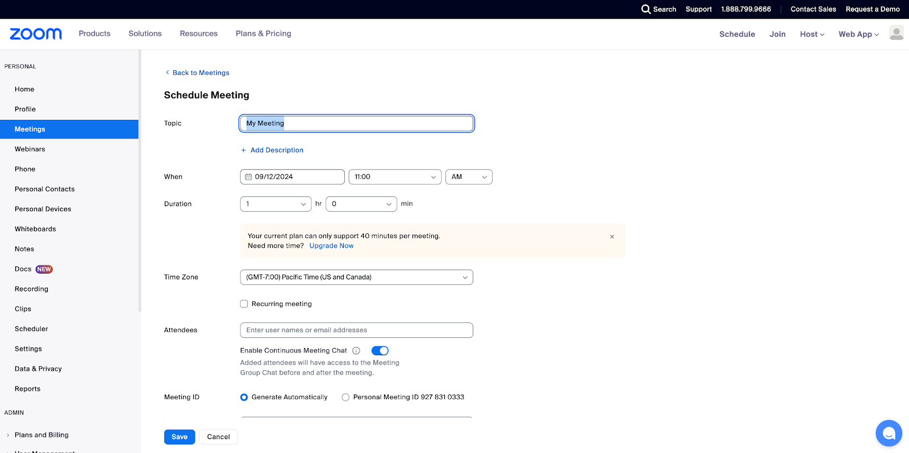Click the calendar icon in date field
909x453 pixels.
248,177
